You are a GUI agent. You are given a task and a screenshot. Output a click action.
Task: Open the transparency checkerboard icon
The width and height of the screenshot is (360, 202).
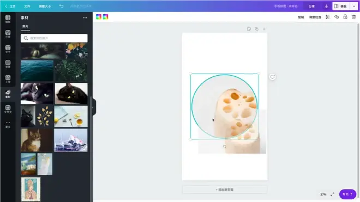pyautogui.click(x=328, y=17)
